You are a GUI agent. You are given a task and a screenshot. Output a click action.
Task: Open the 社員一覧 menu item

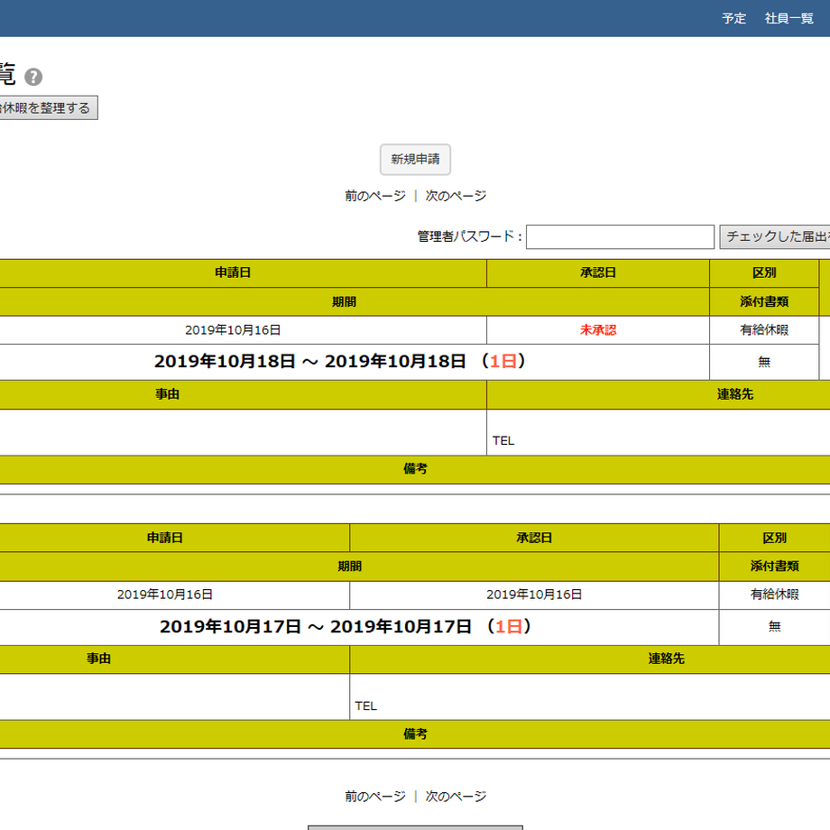(788, 19)
